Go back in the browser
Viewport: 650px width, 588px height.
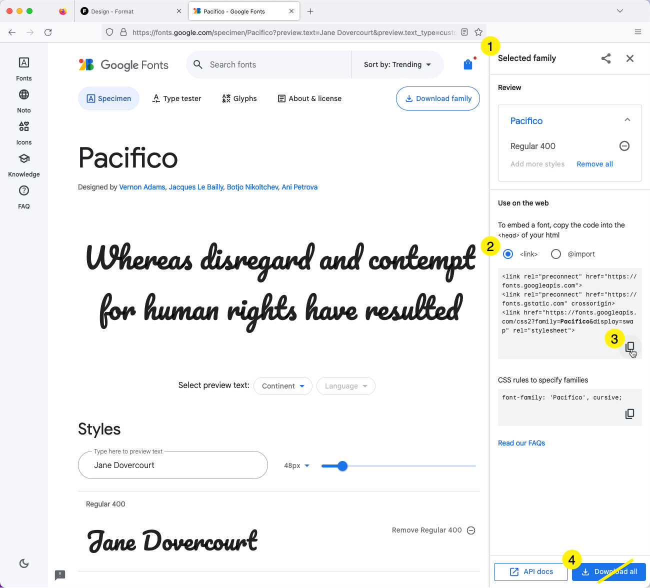[x=12, y=32]
